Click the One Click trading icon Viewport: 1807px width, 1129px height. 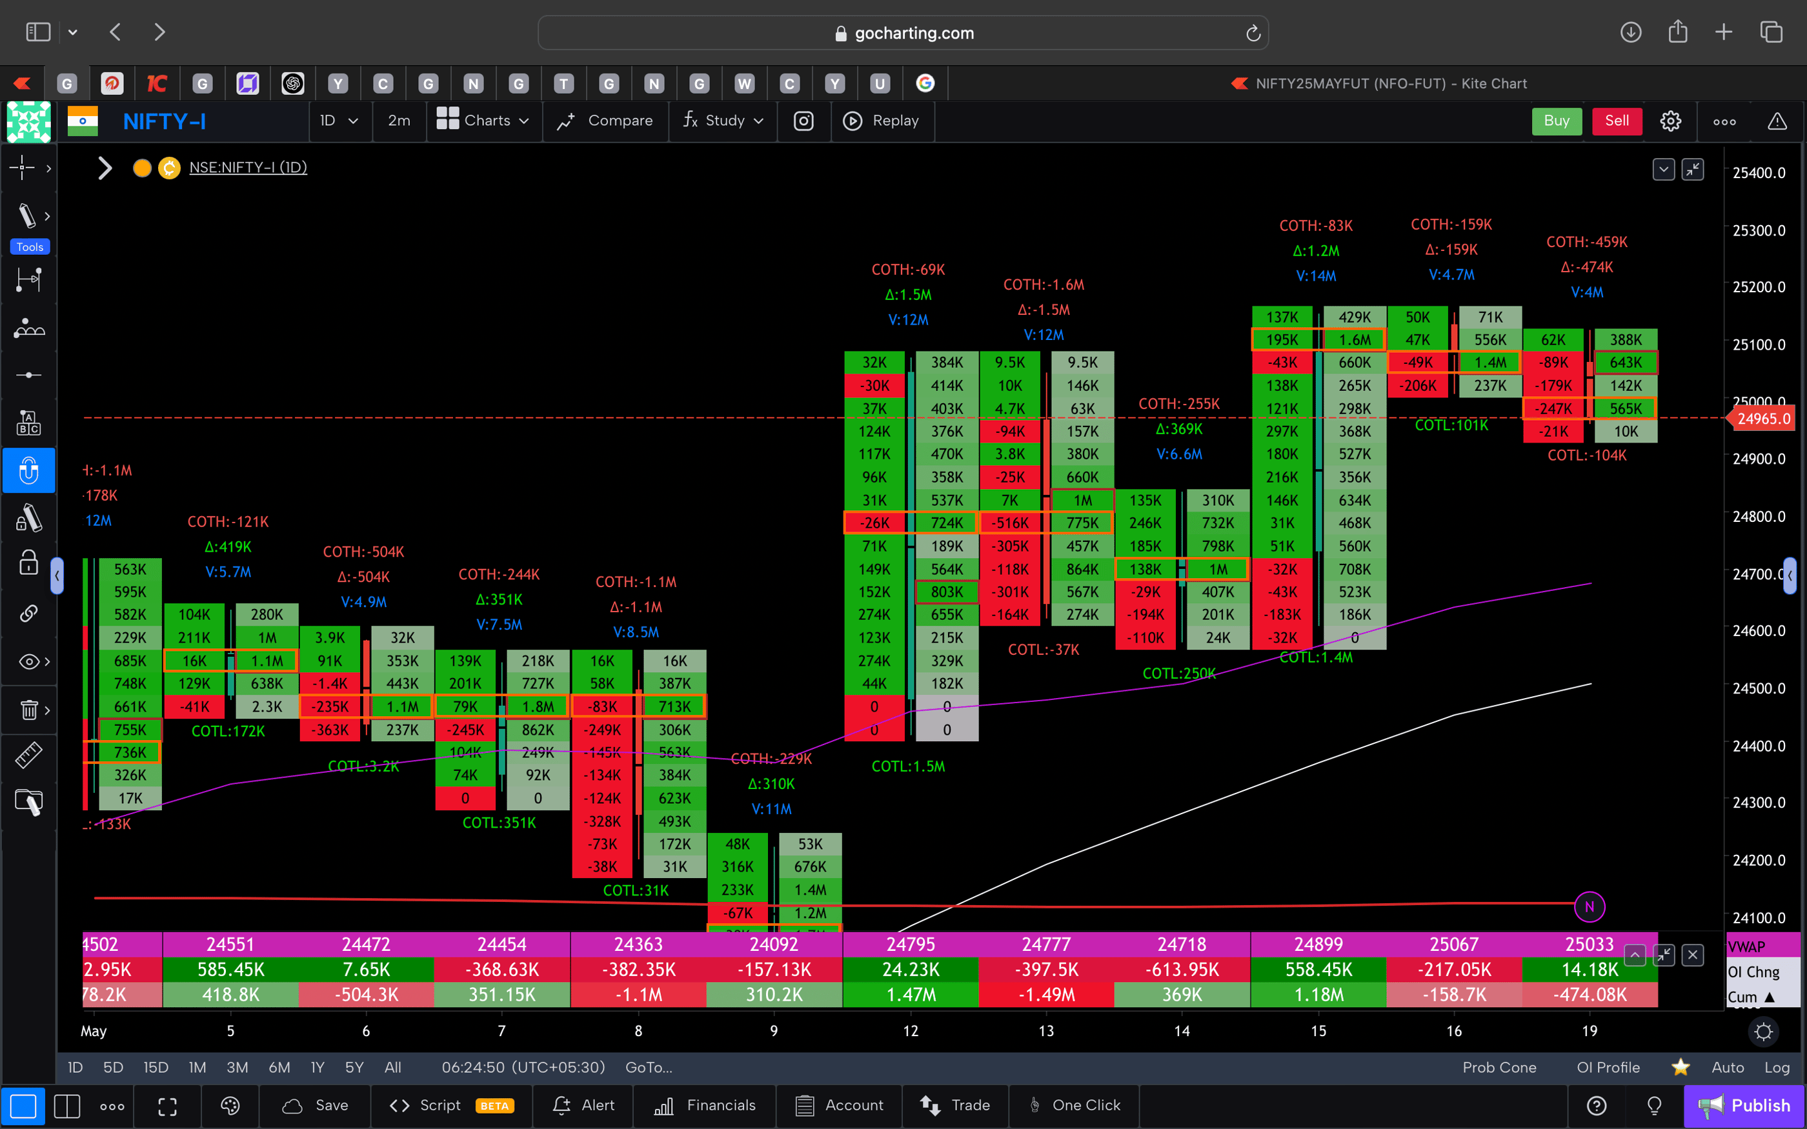coord(1036,1106)
